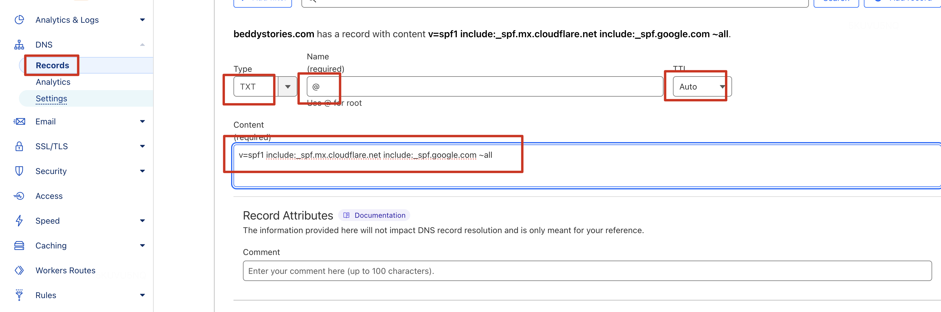Click the Caching drive icon
This screenshot has height=312, width=941.
click(20, 246)
